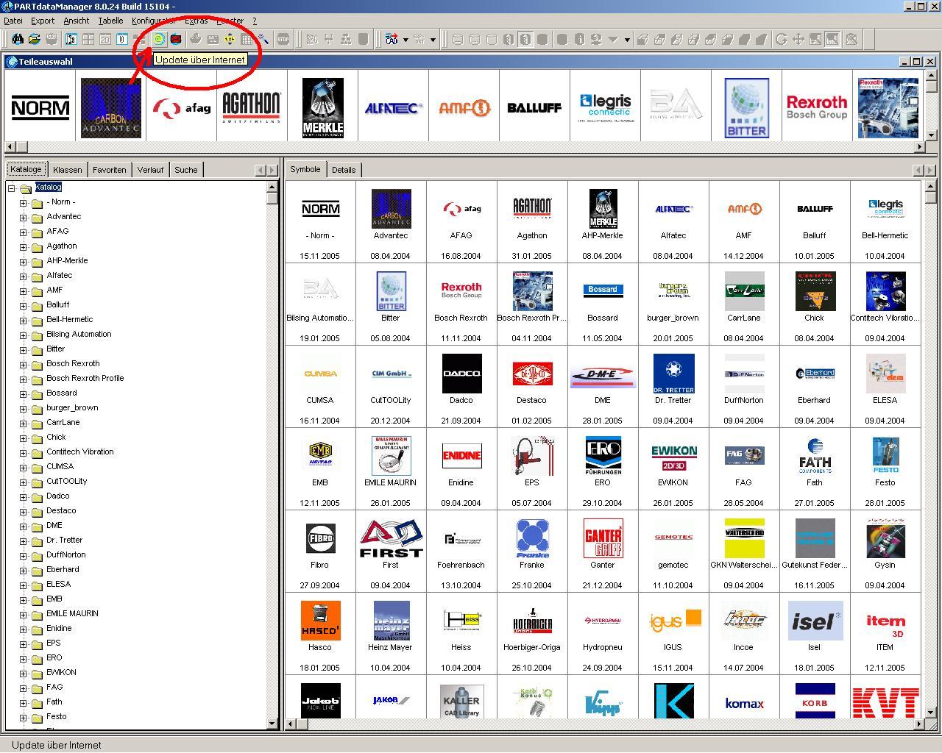Image resolution: width=942 pixels, height=753 pixels.
Task: Open the Festo catalog symbol
Action: click(x=885, y=457)
